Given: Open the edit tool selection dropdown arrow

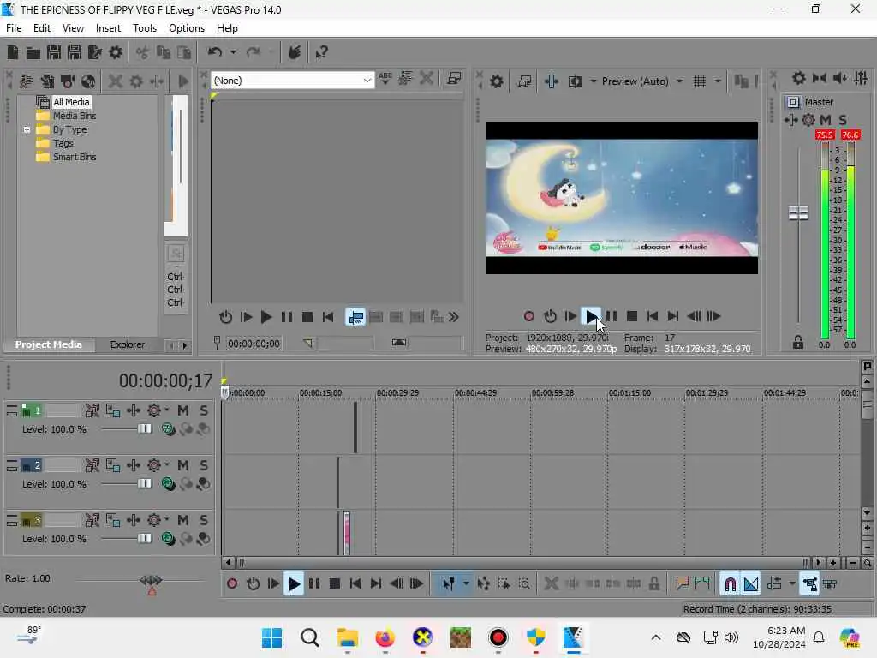Looking at the screenshot, I should coord(466,584).
